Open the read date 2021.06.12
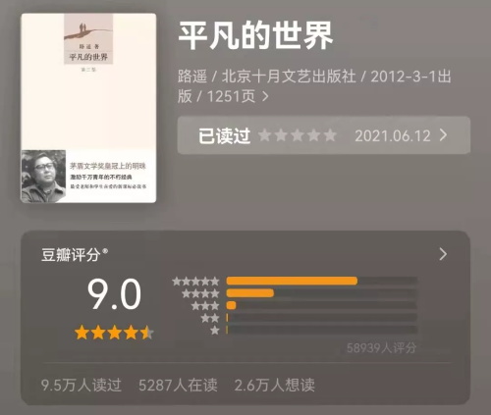This screenshot has width=491, height=415. coord(393,135)
